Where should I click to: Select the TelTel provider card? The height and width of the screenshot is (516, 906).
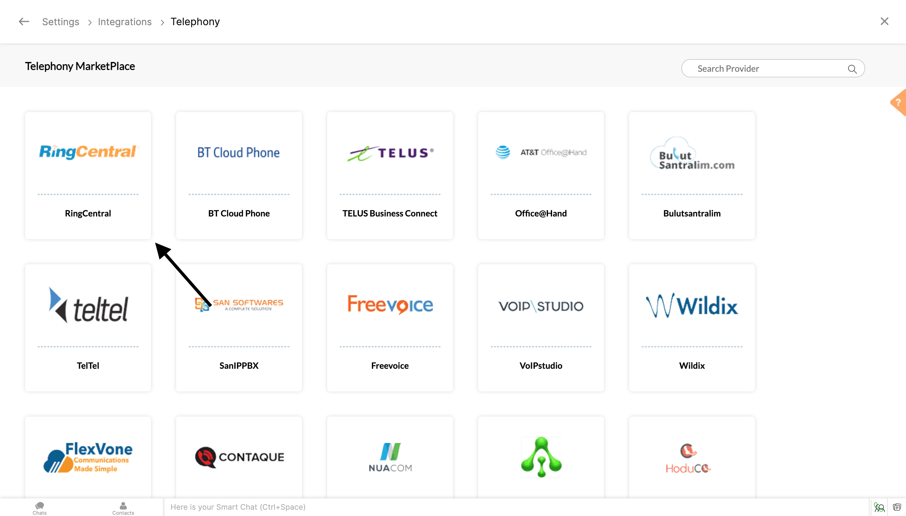(88, 328)
